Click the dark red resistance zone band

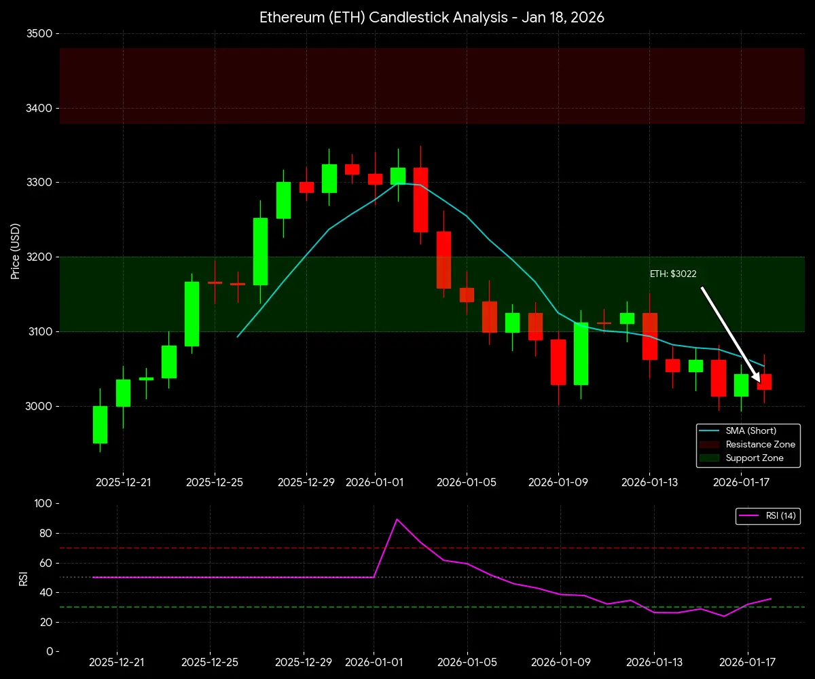[x=432, y=86]
